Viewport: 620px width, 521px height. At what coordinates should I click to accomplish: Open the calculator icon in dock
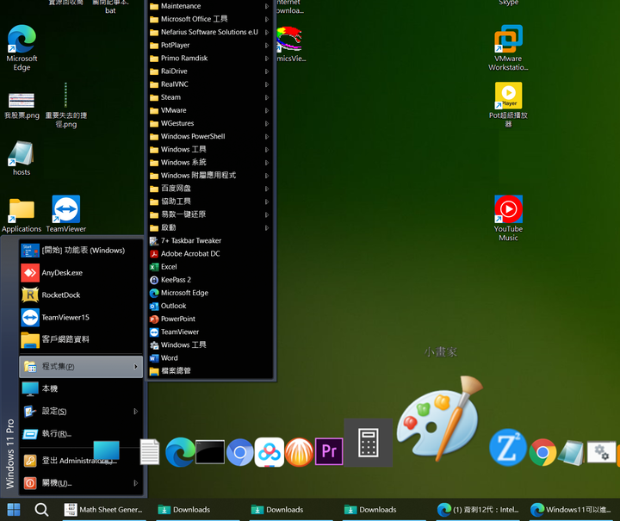click(369, 443)
